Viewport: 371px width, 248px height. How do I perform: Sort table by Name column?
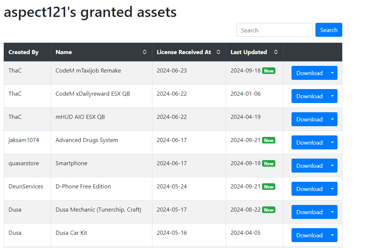click(x=144, y=52)
